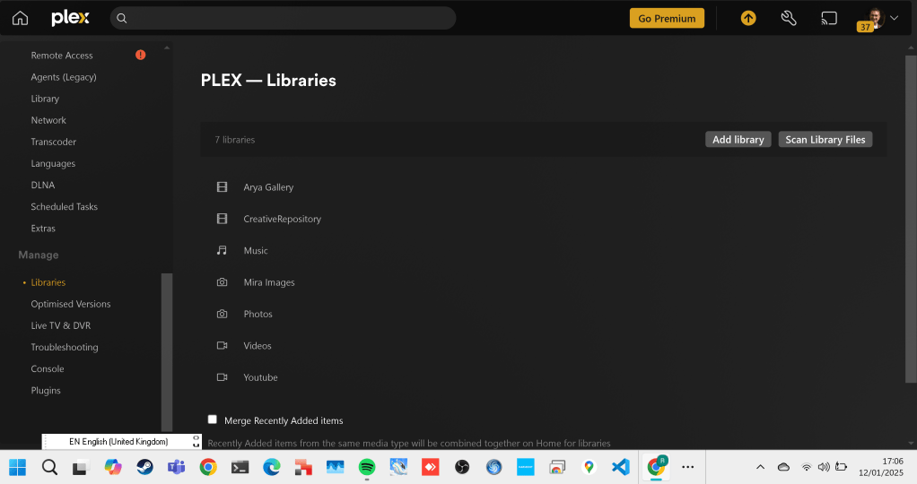Click the search magnifier icon in Plex

coord(122,18)
